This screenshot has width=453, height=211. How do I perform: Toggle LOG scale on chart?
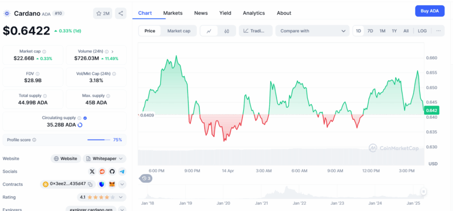422,31
